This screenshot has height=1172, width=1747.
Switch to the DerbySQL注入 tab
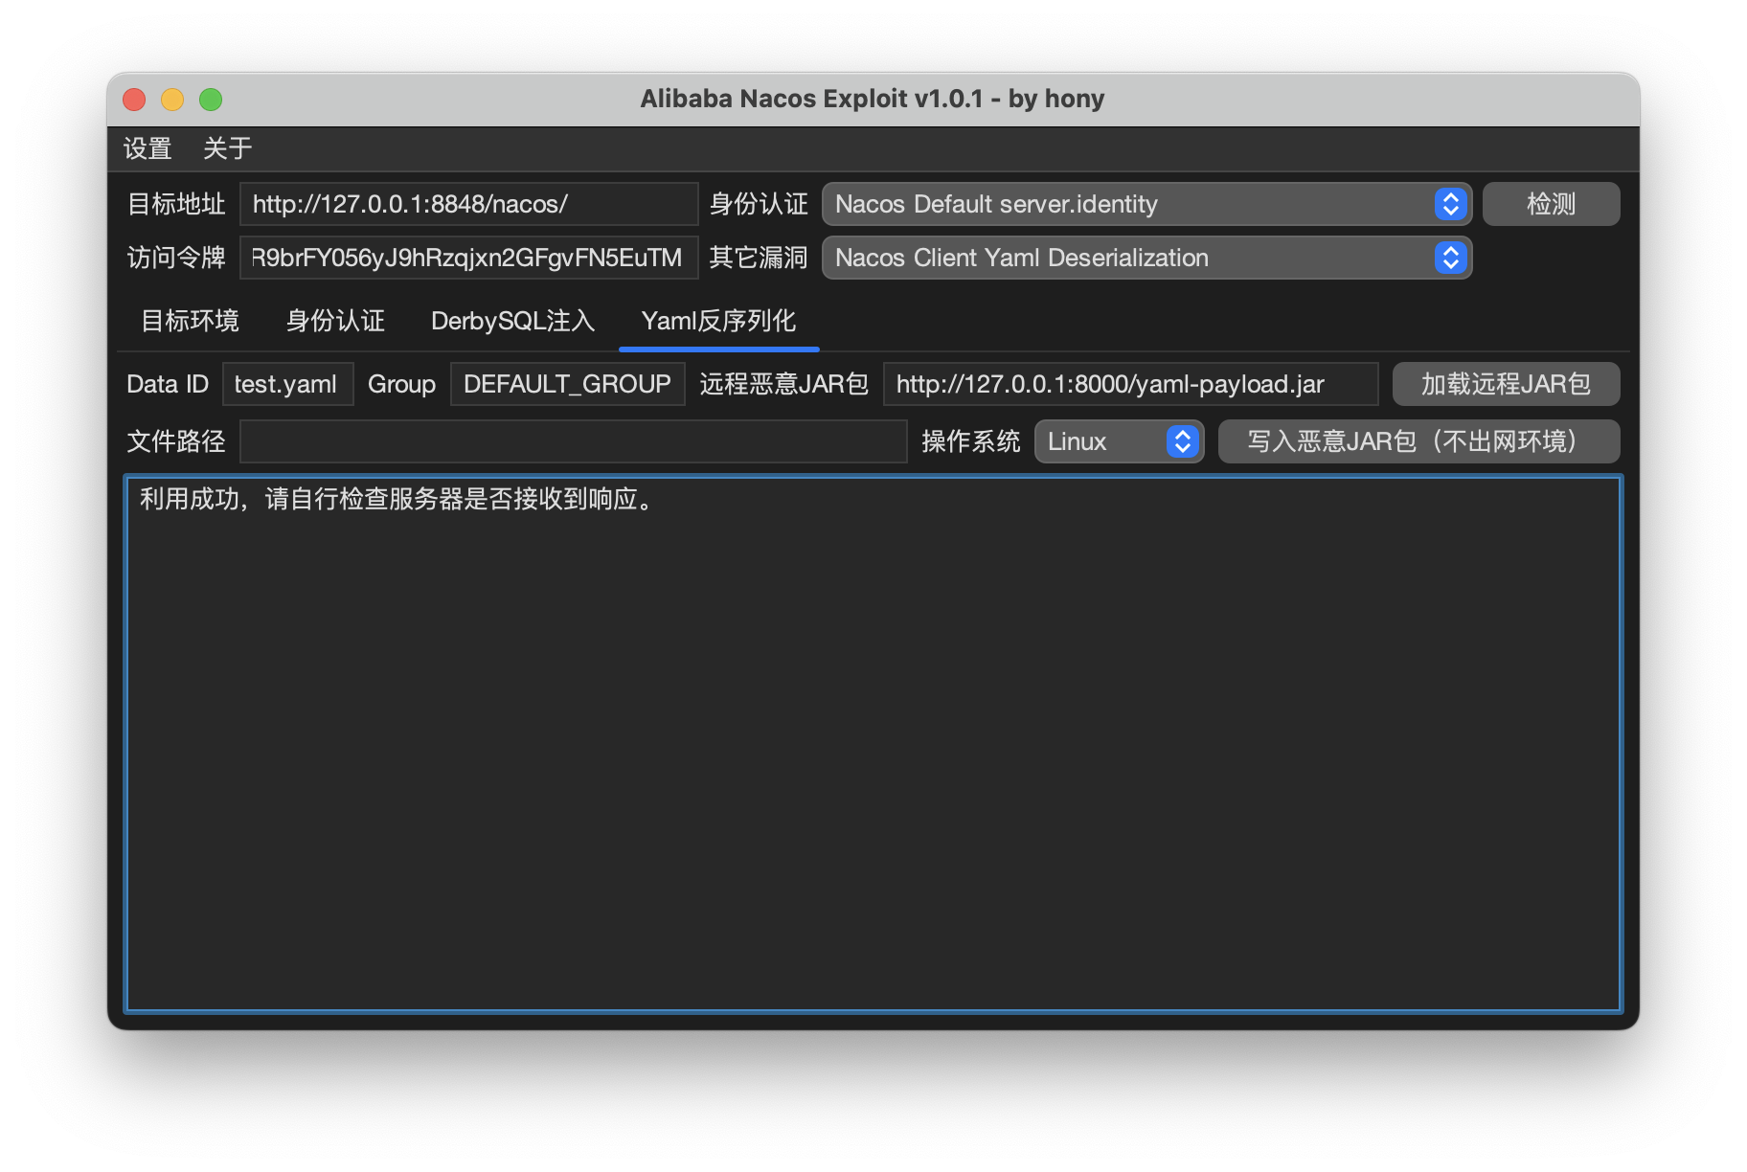512,321
